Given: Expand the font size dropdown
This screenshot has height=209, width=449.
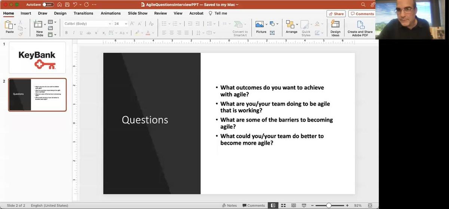Looking at the screenshot, I should coord(126,24).
